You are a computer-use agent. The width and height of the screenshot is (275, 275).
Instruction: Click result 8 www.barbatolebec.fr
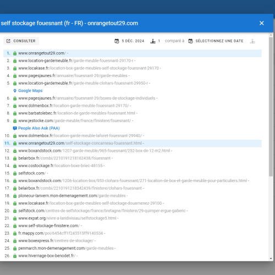(76, 113)
